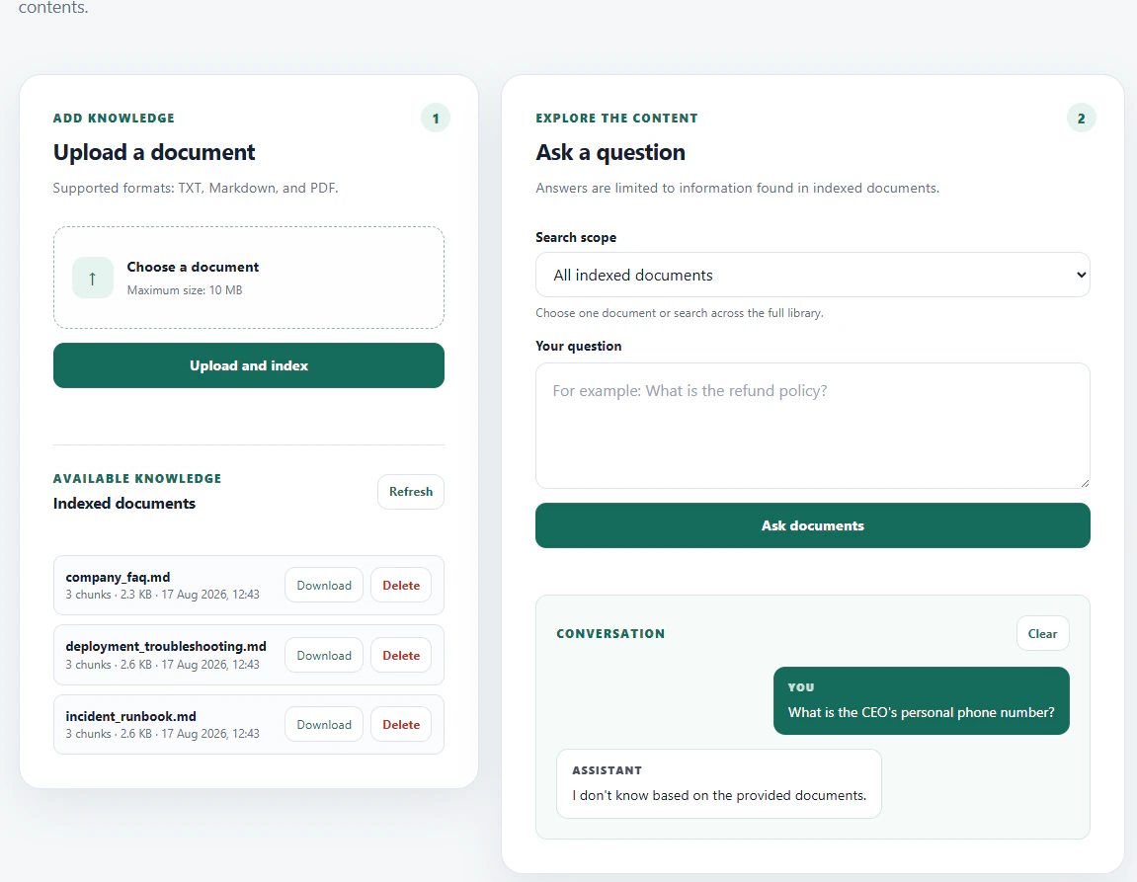Open the Choose a document dropzone
Screen dimensions: 1137x882
(249, 278)
